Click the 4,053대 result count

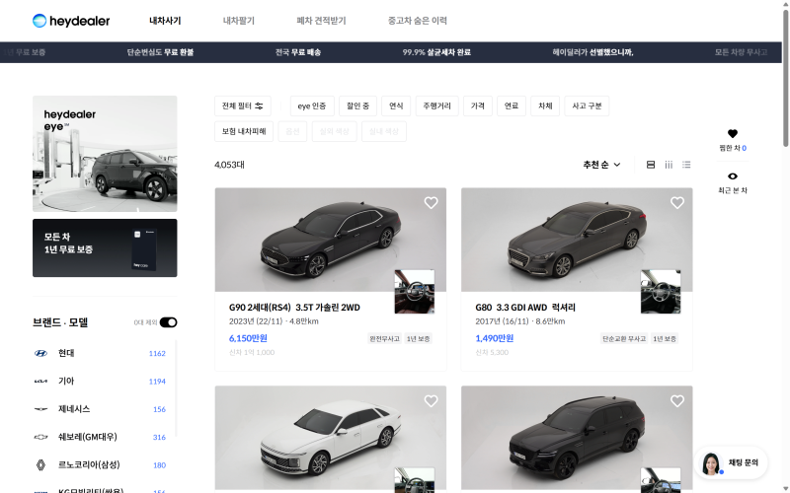point(229,165)
